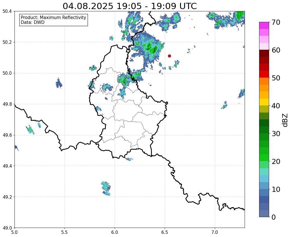Click the 50 dBZ colorbar tick label
This screenshot has width=291, height=237.
[275, 78]
